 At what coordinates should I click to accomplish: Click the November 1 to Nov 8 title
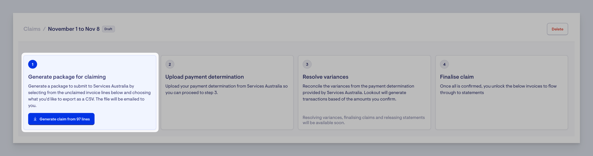(74, 29)
